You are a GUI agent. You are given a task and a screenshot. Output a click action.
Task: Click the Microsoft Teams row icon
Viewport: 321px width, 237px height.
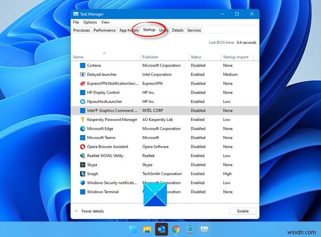coord(83,138)
